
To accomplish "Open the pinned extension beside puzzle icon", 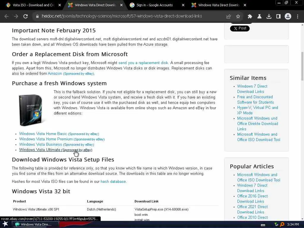I will (x=259, y=17).
